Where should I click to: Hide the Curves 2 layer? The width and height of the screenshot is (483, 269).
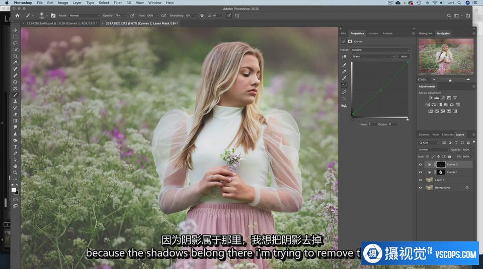click(x=421, y=165)
